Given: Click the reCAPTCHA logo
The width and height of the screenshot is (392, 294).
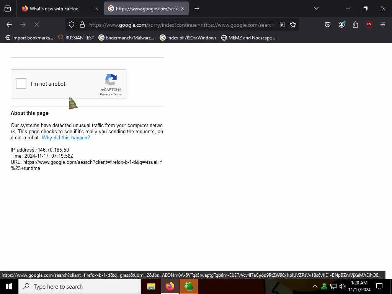Looking at the screenshot, I should (x=111, y=80).
